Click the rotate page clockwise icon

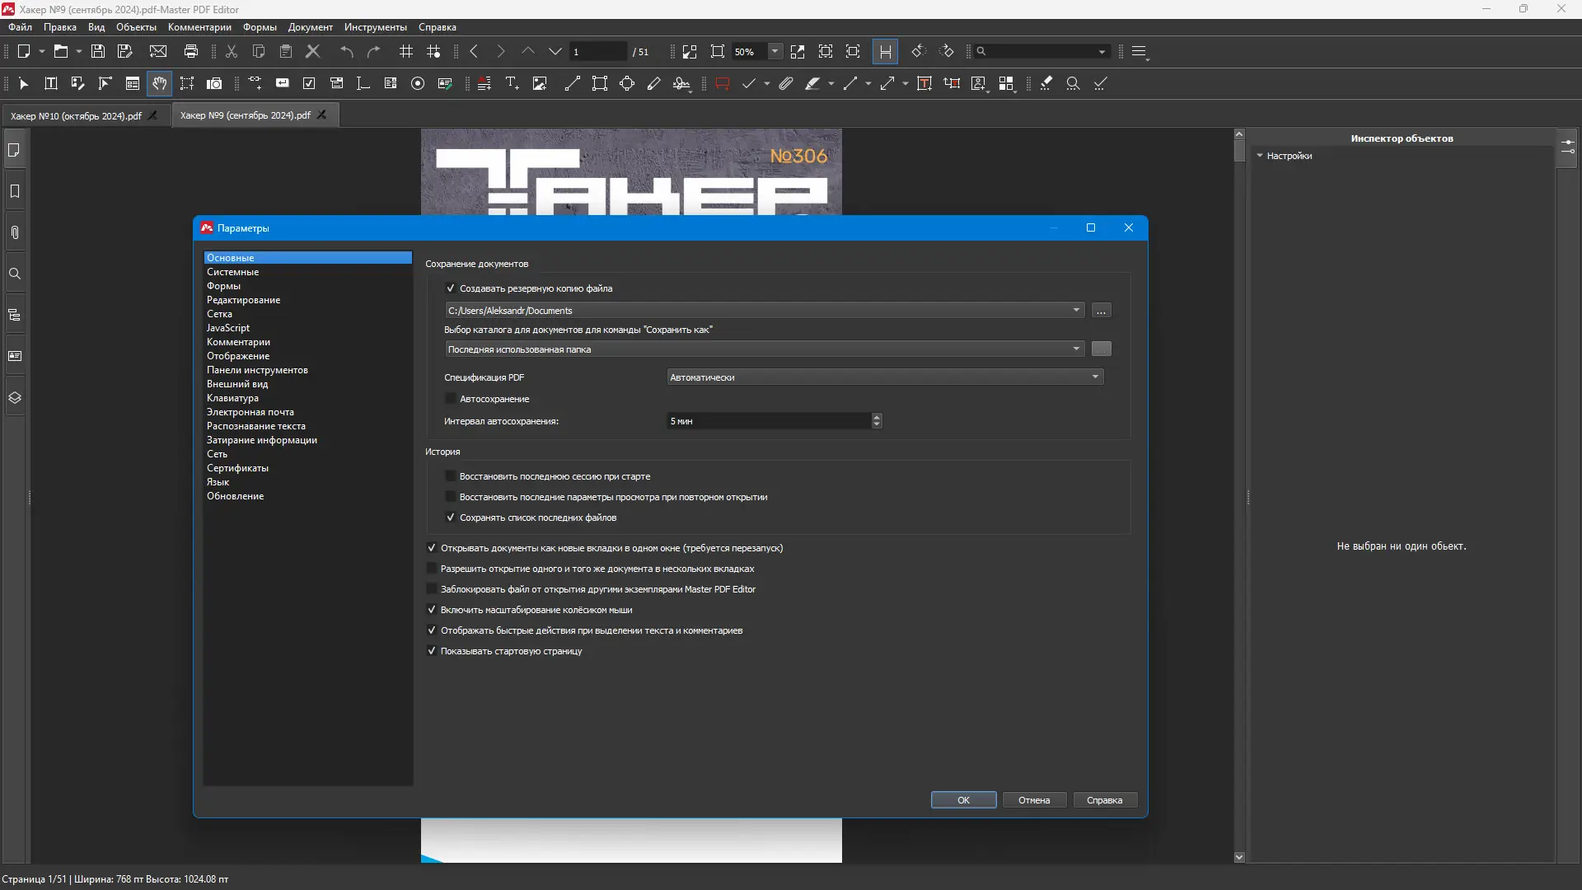coord(946,51)
